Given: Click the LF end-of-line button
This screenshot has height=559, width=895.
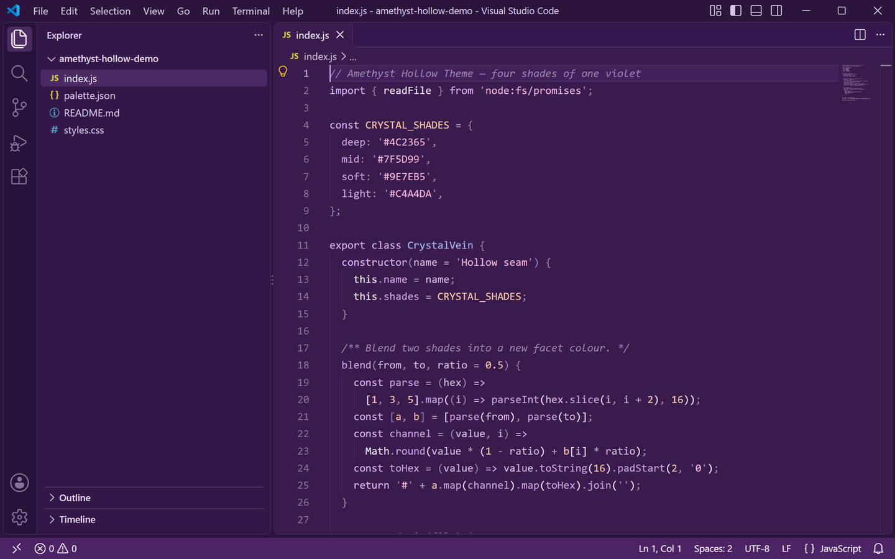Looking at the screenshot, I should coord(786,548).
